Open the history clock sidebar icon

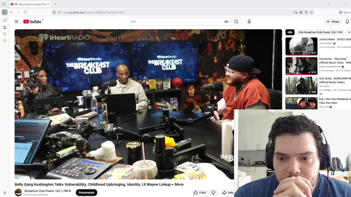pyautogui.click(x=5, y=34)
